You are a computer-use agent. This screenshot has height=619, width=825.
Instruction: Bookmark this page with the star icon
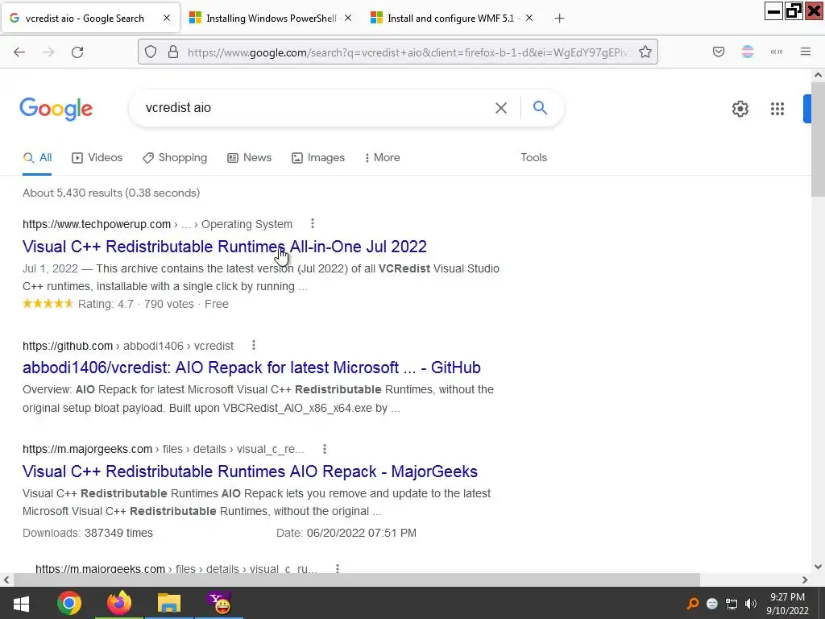click(645, 52)
